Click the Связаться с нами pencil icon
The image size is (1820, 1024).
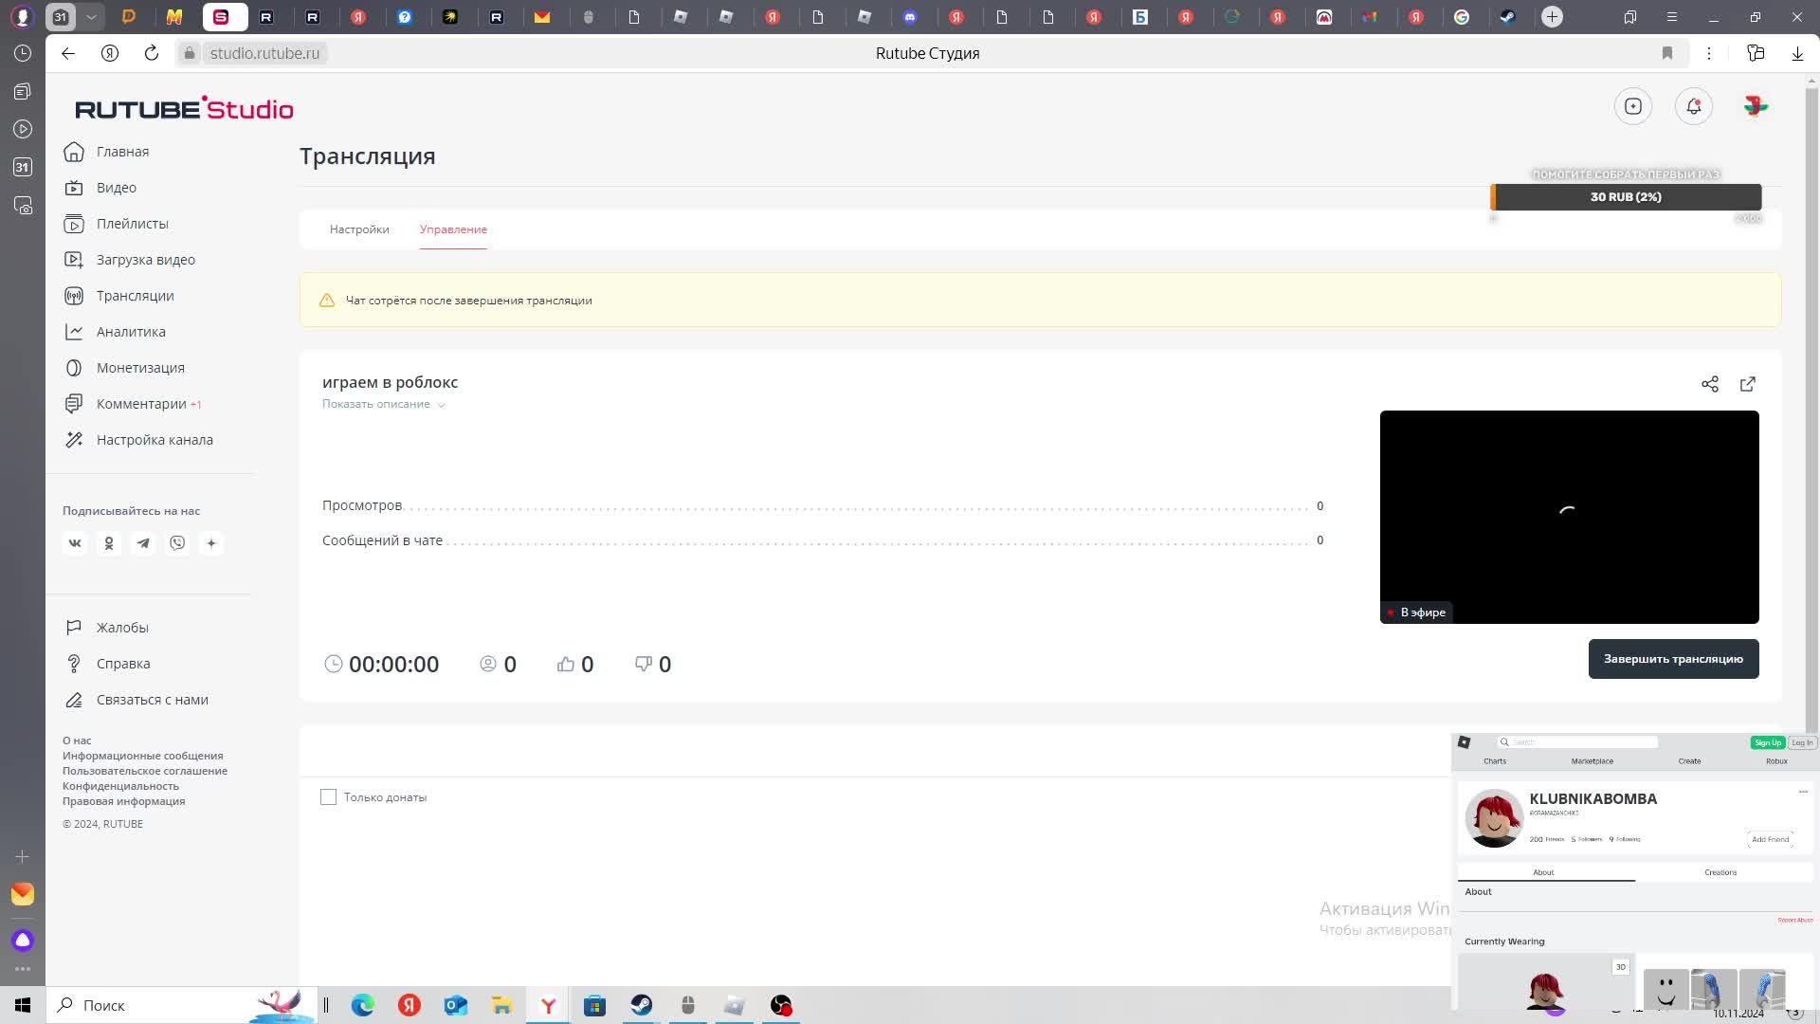point(74,700)
